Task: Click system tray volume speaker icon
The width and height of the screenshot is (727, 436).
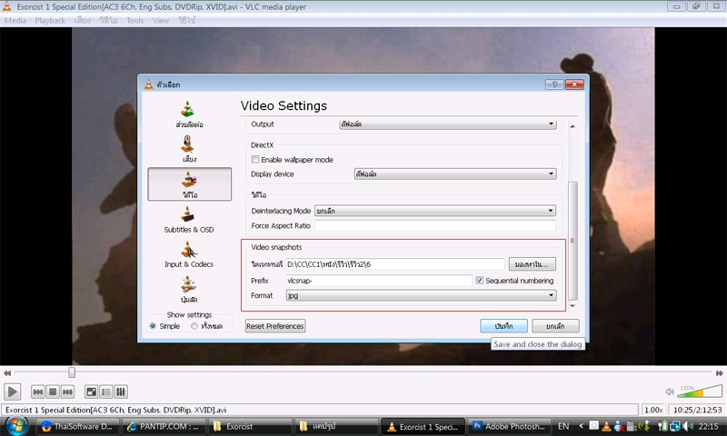Action: tap(689, 426)
